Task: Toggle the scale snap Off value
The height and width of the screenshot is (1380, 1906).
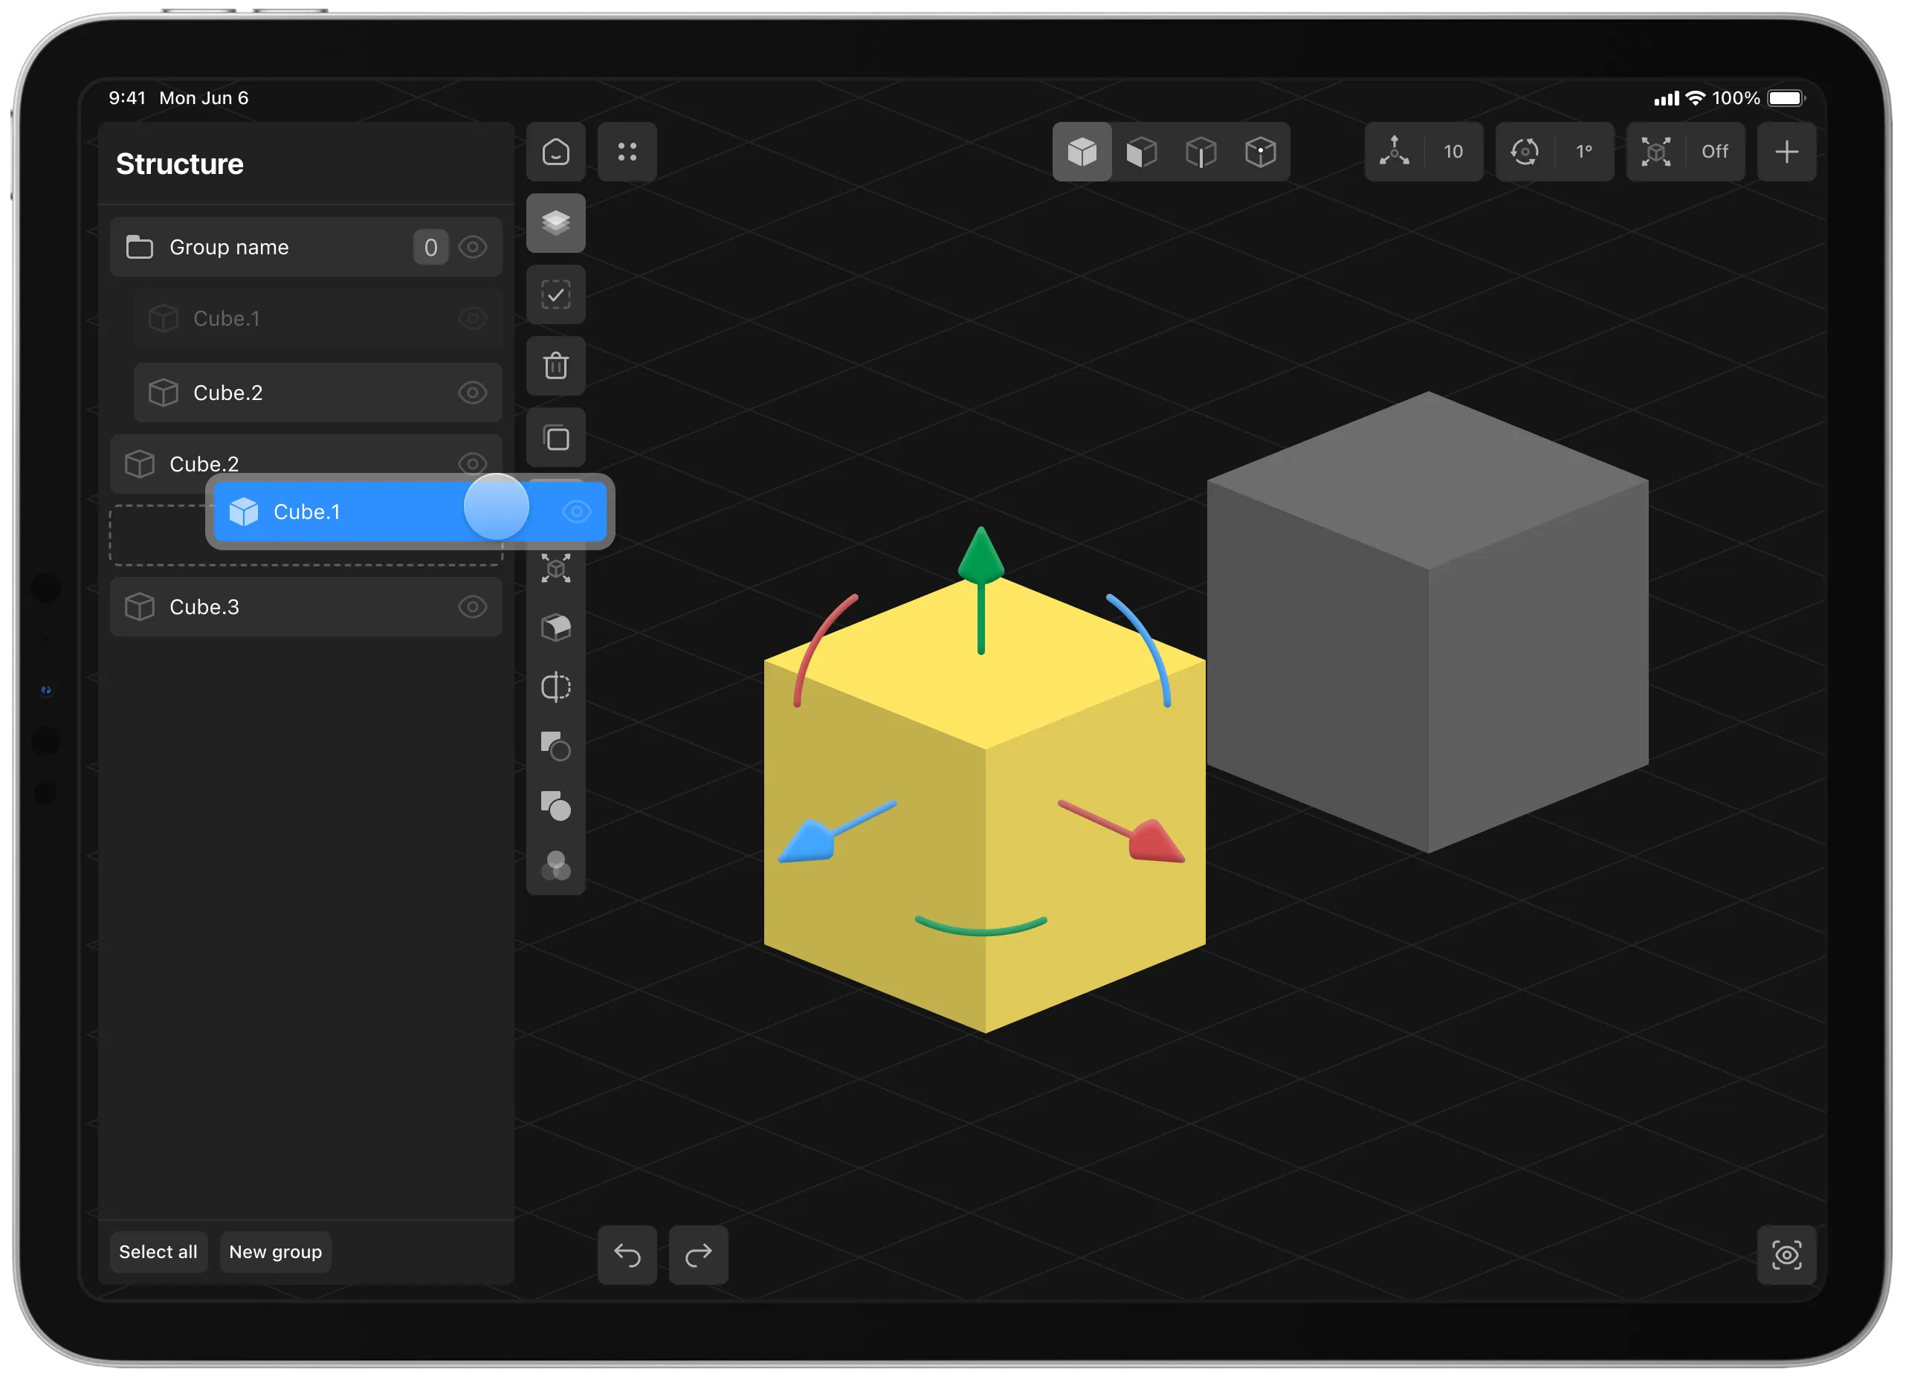Action: [x=1715, y=152]
